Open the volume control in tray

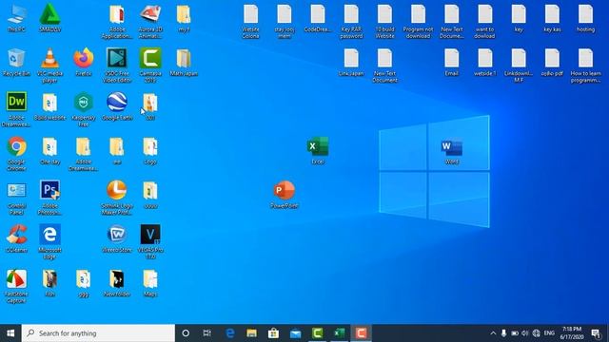point(525,333)
